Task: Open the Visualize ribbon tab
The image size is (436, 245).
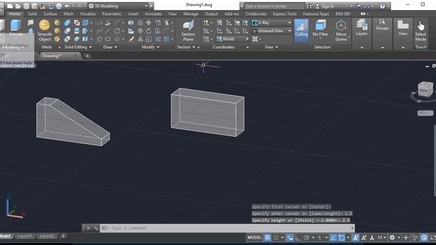Action: click(x=88, y=14)
